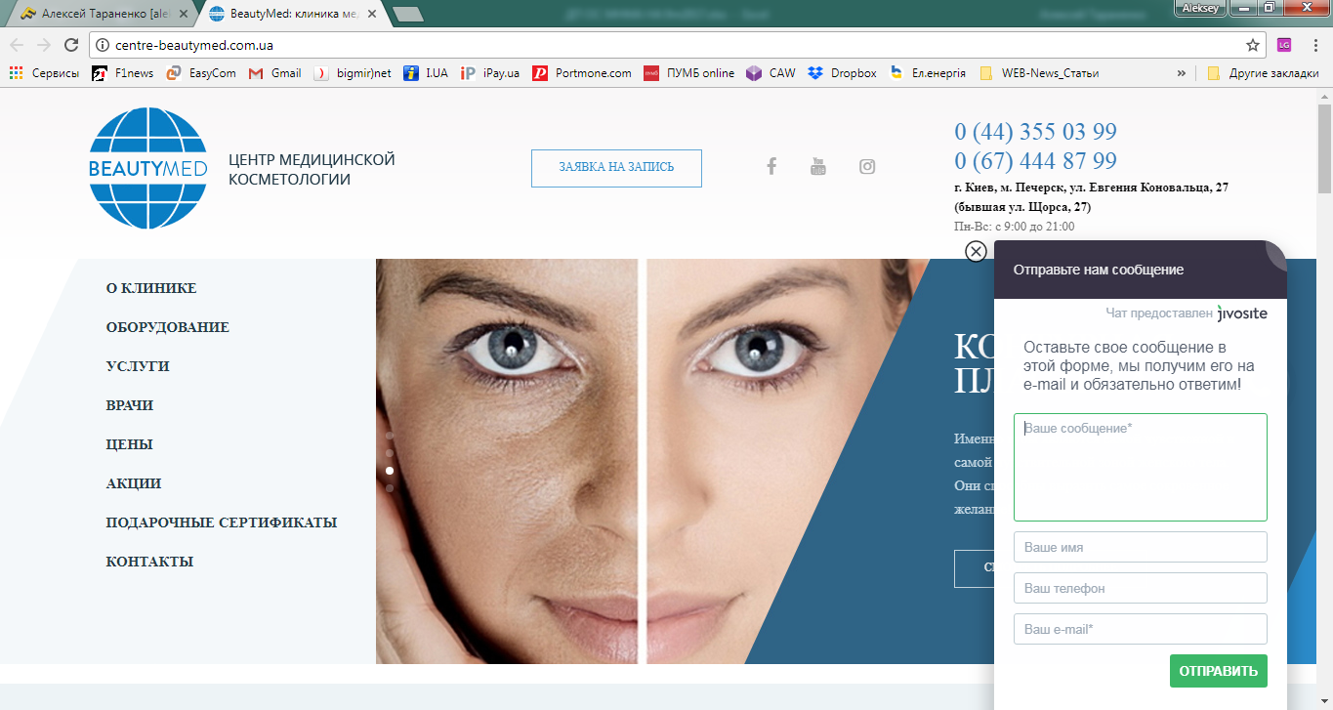Click the Ваш e-mail field
Image resolution: width=1333 pixels, height=710 pixels.
tap(1141, 629)
